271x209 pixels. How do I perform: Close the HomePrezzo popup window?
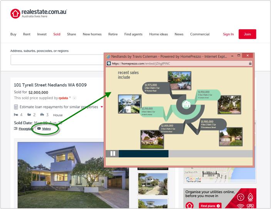click(x=247, y=56)
